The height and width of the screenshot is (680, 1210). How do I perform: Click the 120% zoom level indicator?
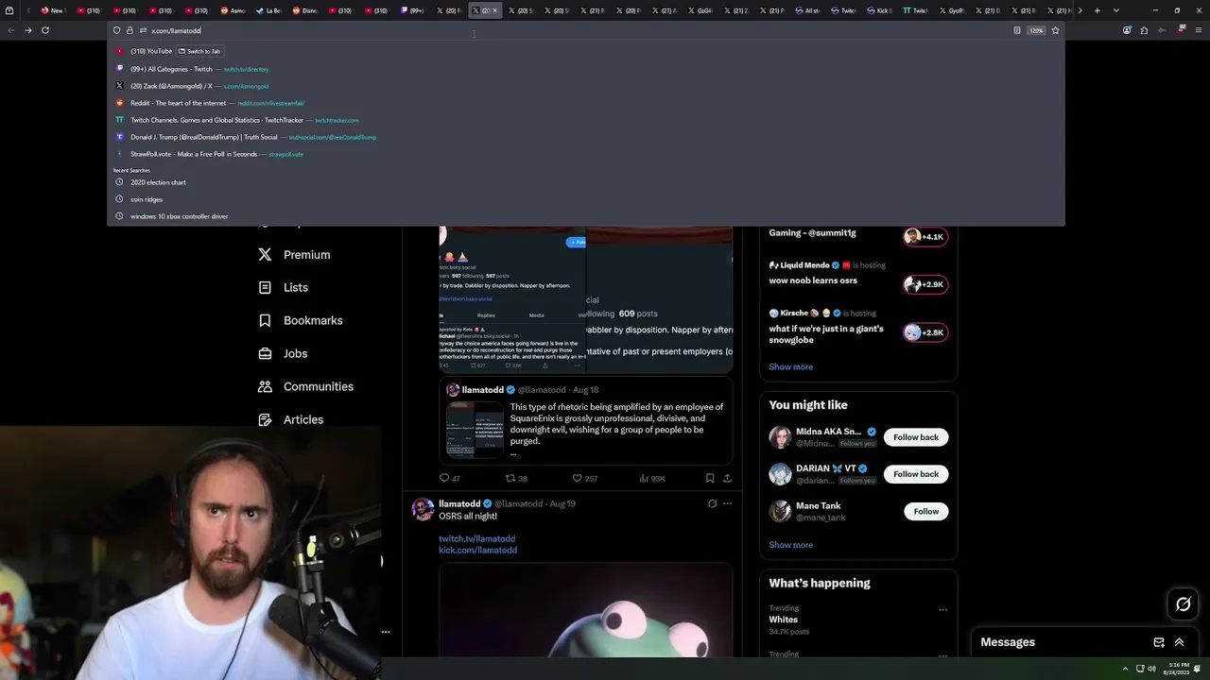[x=1036, y=30]
